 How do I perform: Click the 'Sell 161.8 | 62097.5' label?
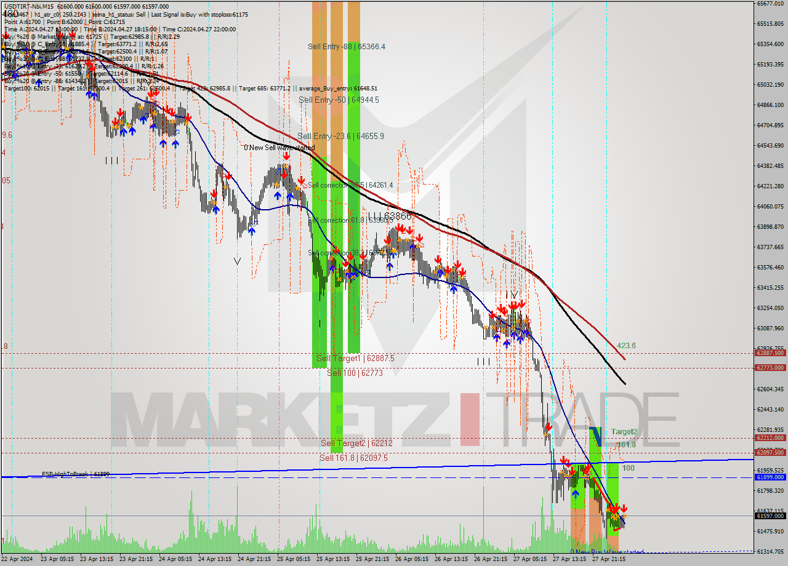pos(353,458)
